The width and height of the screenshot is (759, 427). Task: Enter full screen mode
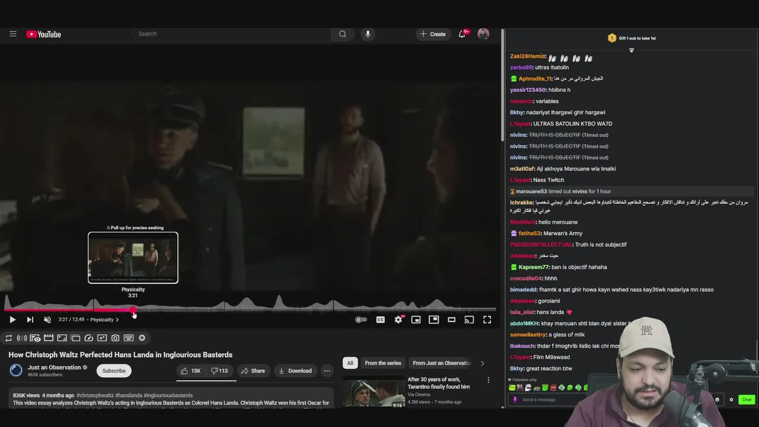click(x=487, y=320)
